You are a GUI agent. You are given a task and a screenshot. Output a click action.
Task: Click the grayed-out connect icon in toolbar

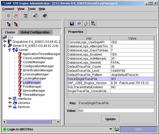point(8,16)
